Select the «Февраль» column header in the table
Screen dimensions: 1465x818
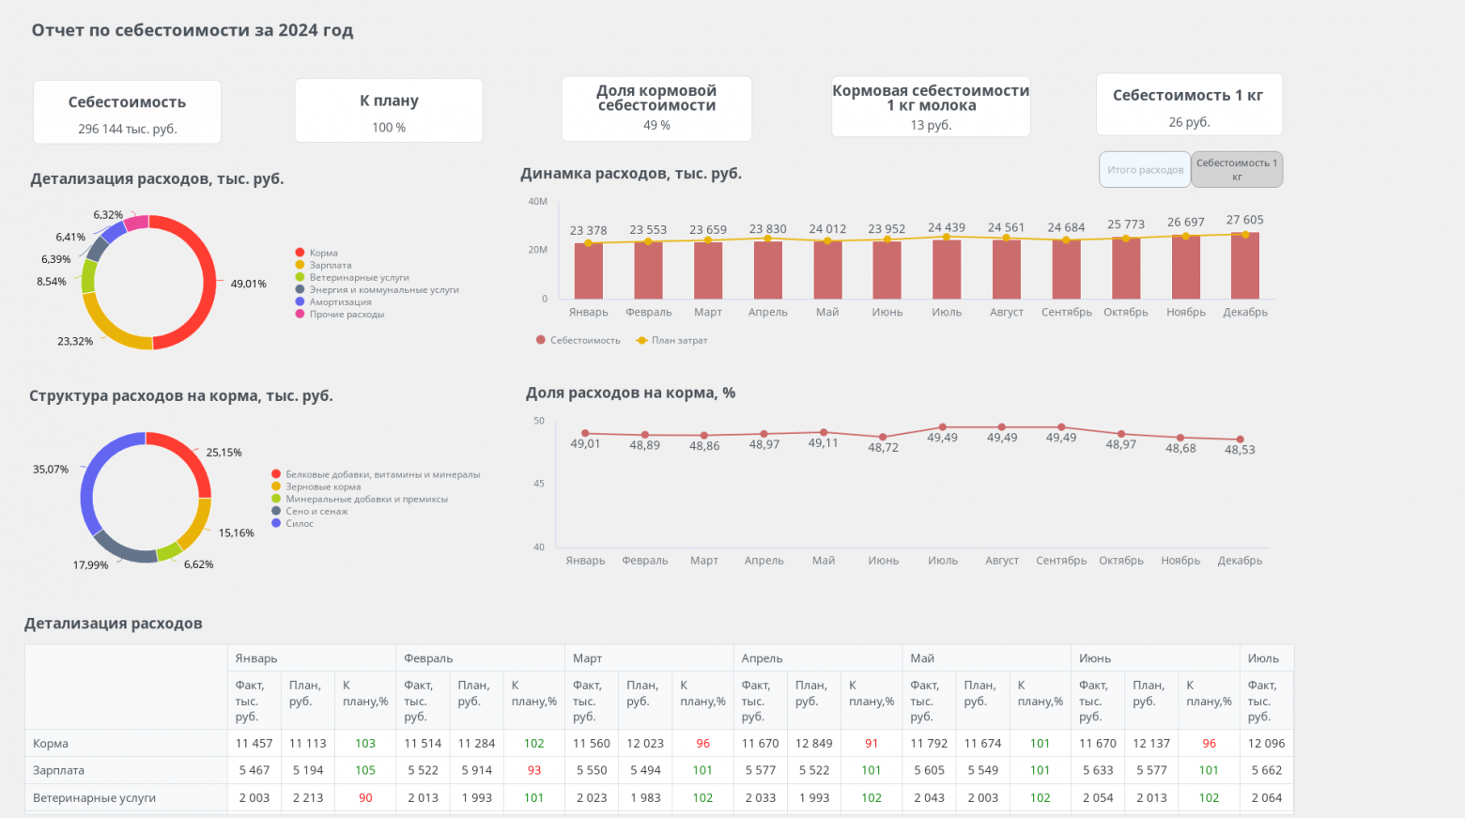pyautogui.click(x=428, y=658)
